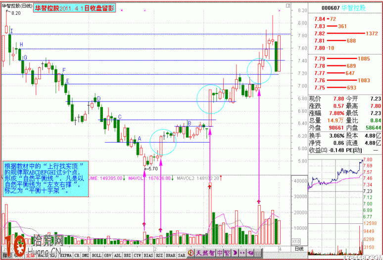The height and width of the screenshot is (260, 383).
Task: Click the sell order row at 7.84
Action: coord(345,19)
